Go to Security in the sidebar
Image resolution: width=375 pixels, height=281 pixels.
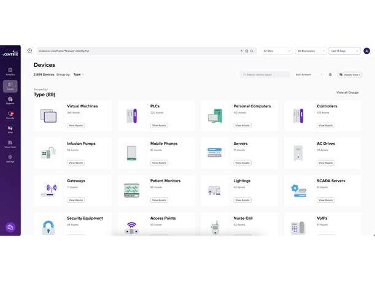10,115
